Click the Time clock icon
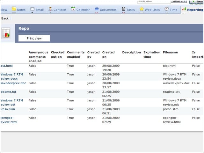 coord(166,9)
